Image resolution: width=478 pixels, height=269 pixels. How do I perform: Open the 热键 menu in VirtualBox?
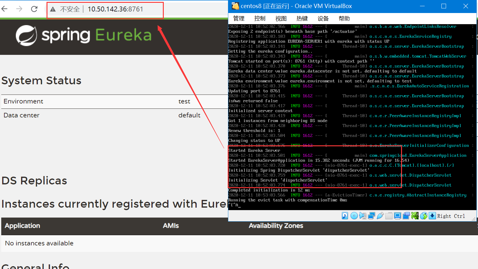click(302, 19)
